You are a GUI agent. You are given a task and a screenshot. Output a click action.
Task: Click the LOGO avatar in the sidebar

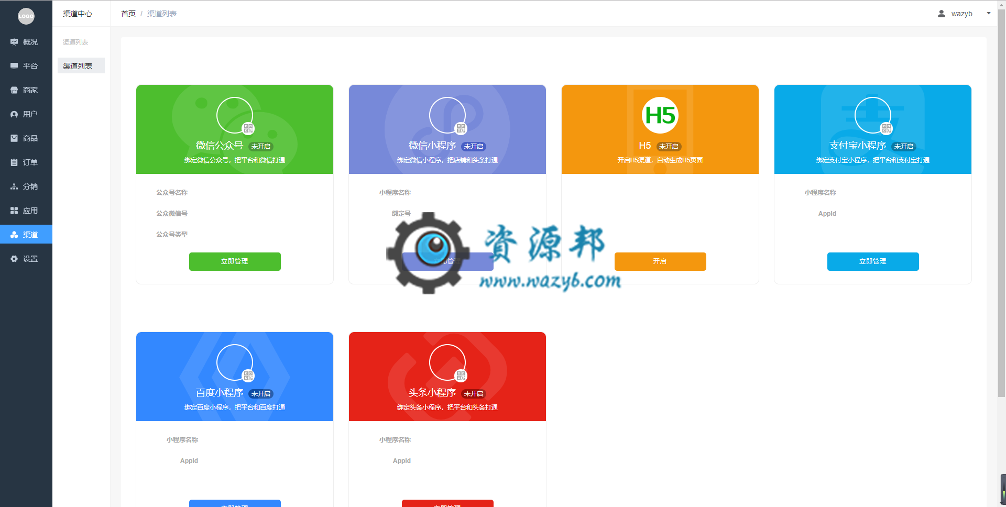point(26,16)
